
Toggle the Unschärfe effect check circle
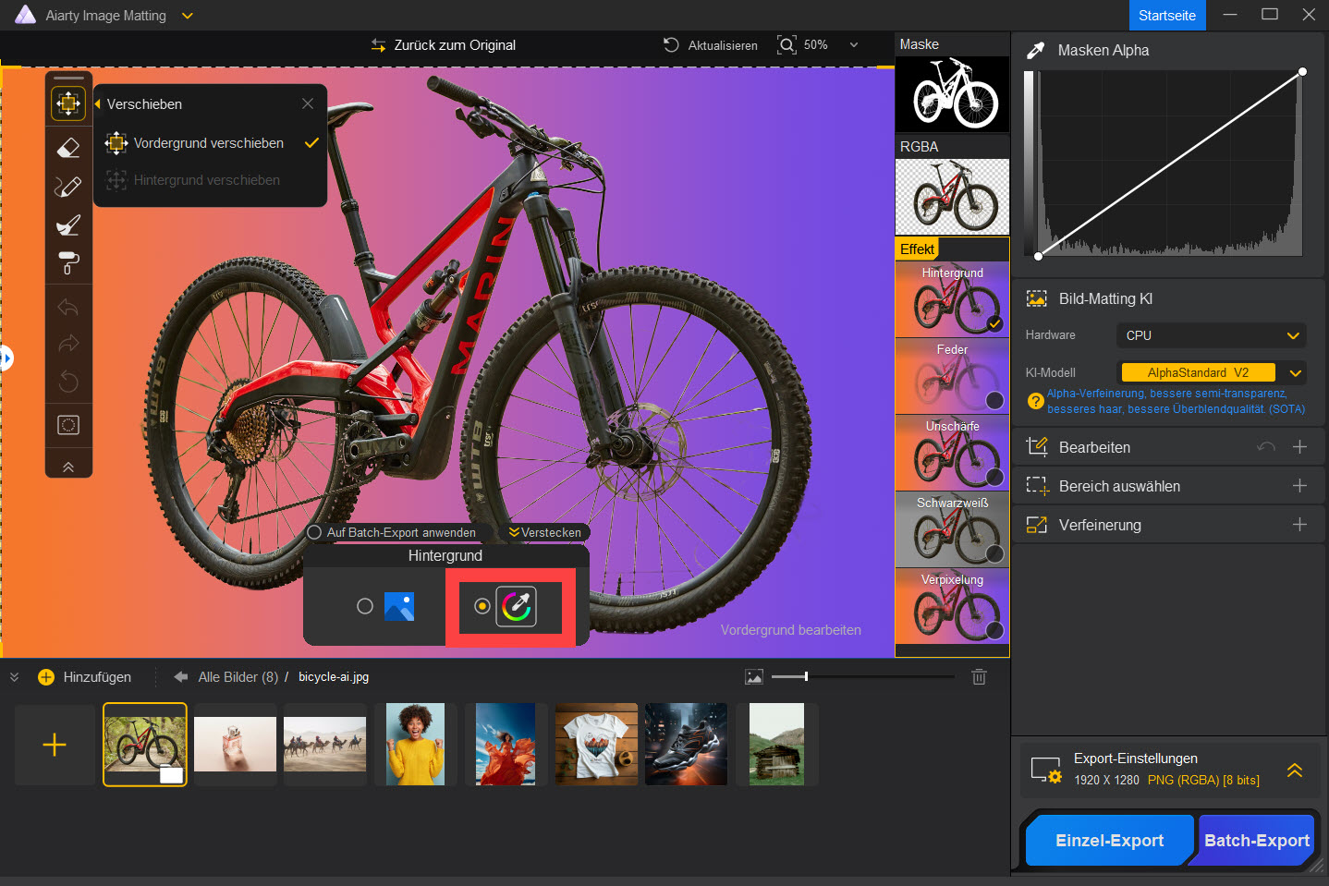[x=994, y=477]
